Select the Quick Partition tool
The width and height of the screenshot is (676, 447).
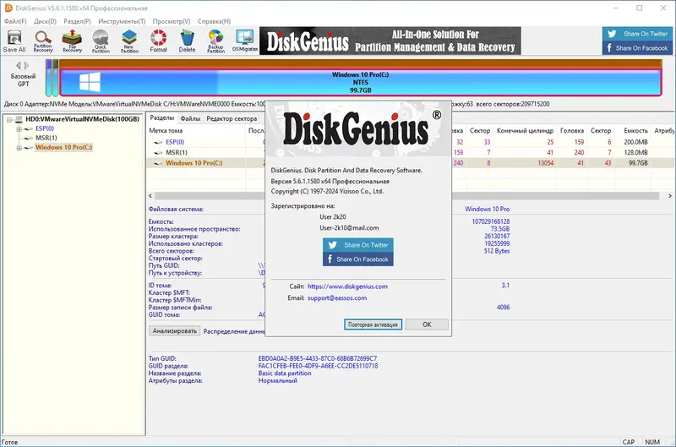(101, 41)
